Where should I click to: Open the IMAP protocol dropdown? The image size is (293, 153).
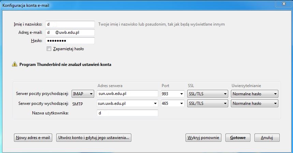(83, 94)
